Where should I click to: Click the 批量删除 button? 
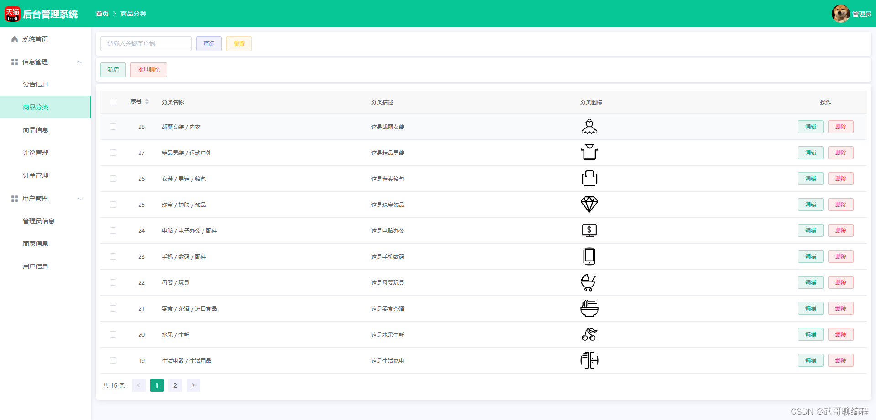[148, 69]
